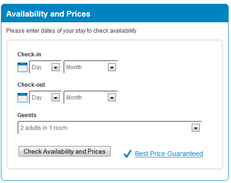Click the Availability and Prices header title
The image size is (231, 183).
[x=48, y=14]
